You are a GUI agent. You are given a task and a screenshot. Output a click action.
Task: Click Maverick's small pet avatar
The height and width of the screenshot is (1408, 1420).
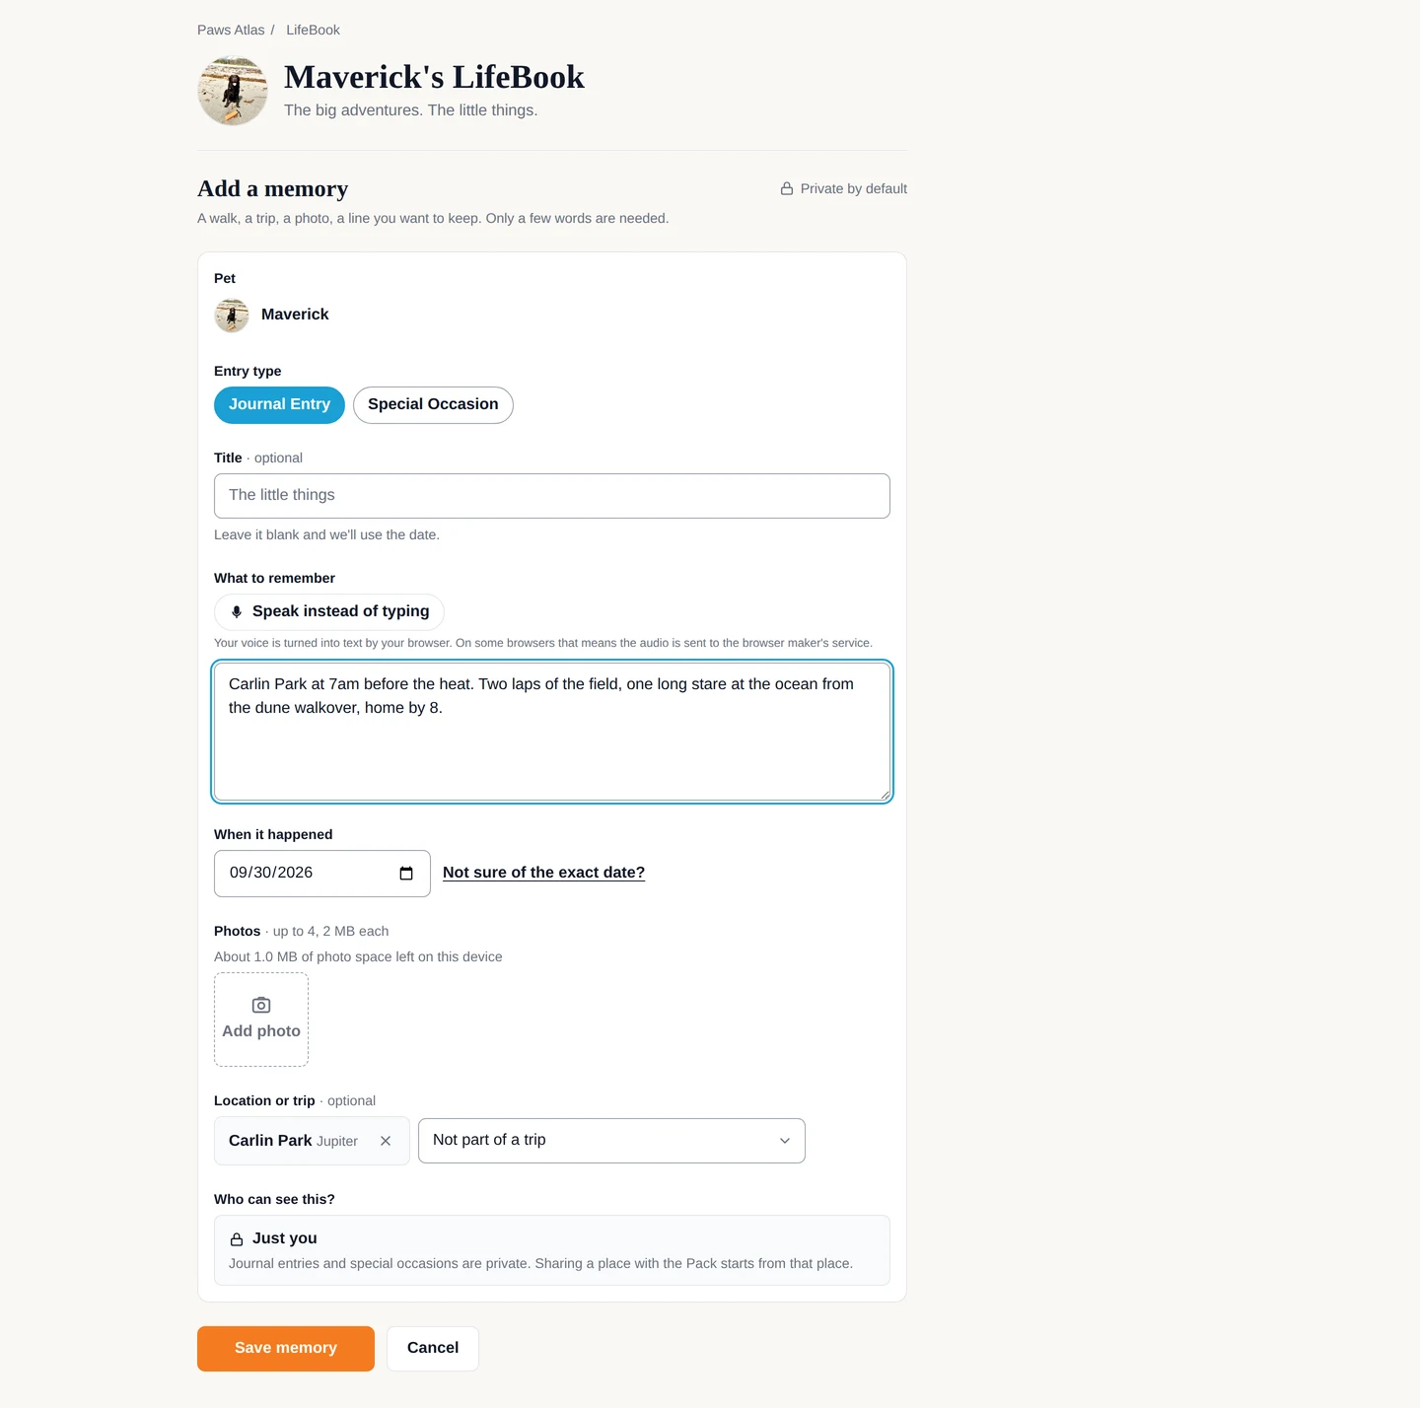(232, 316)
